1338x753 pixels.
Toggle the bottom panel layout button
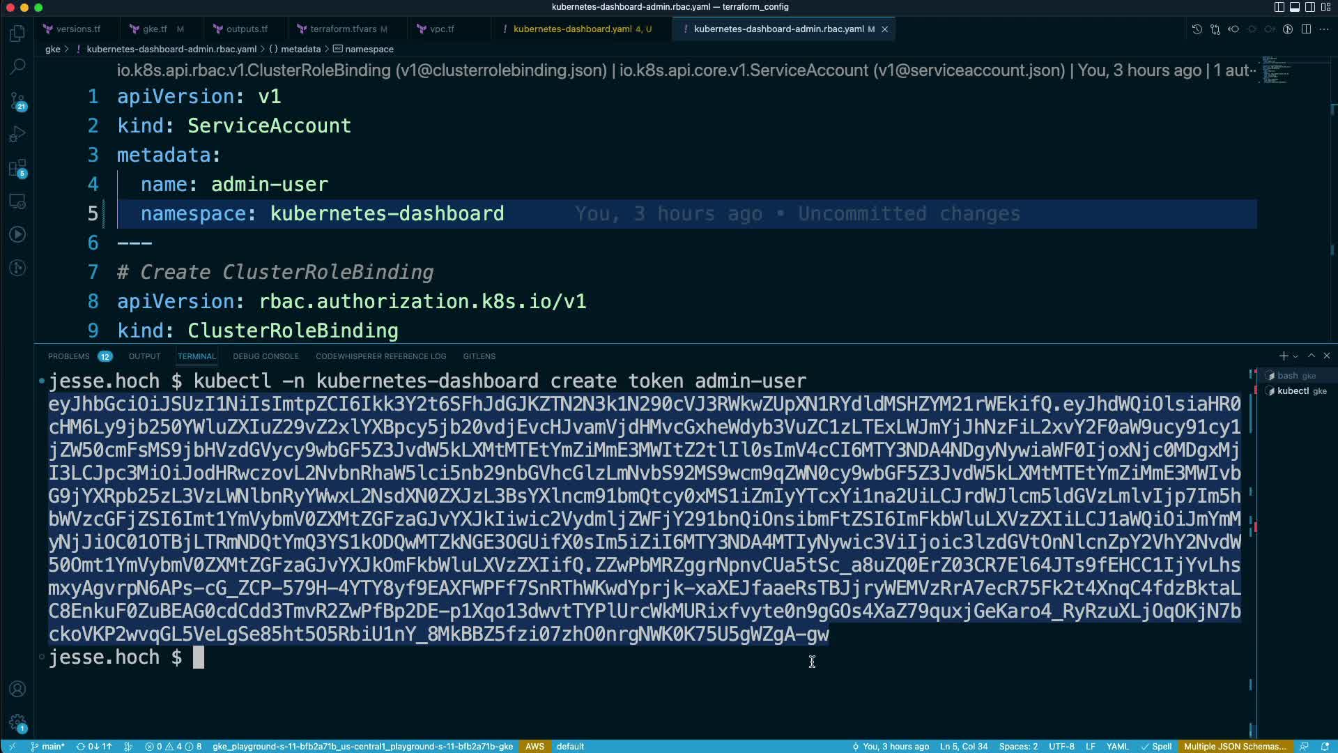pyautogui.click(x=1294, y=7)
